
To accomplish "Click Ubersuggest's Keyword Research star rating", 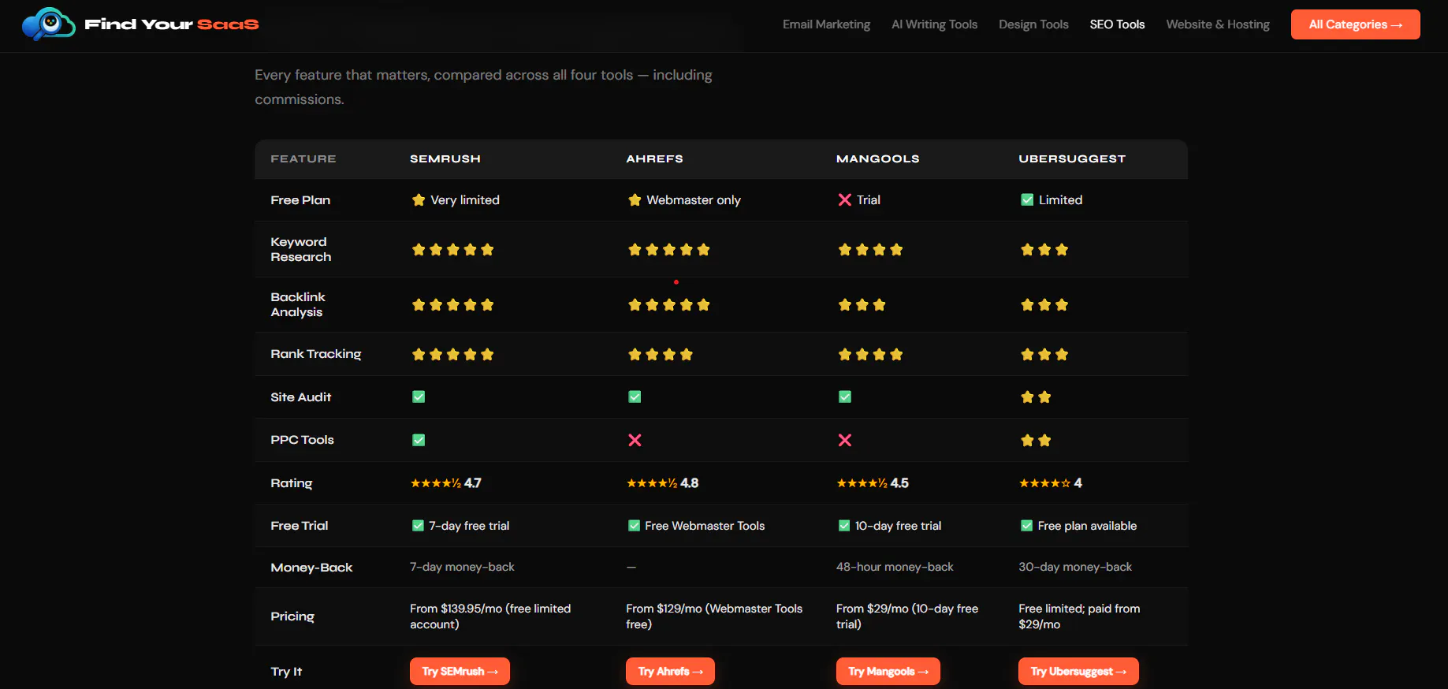I will click(x=1044, y=250).
